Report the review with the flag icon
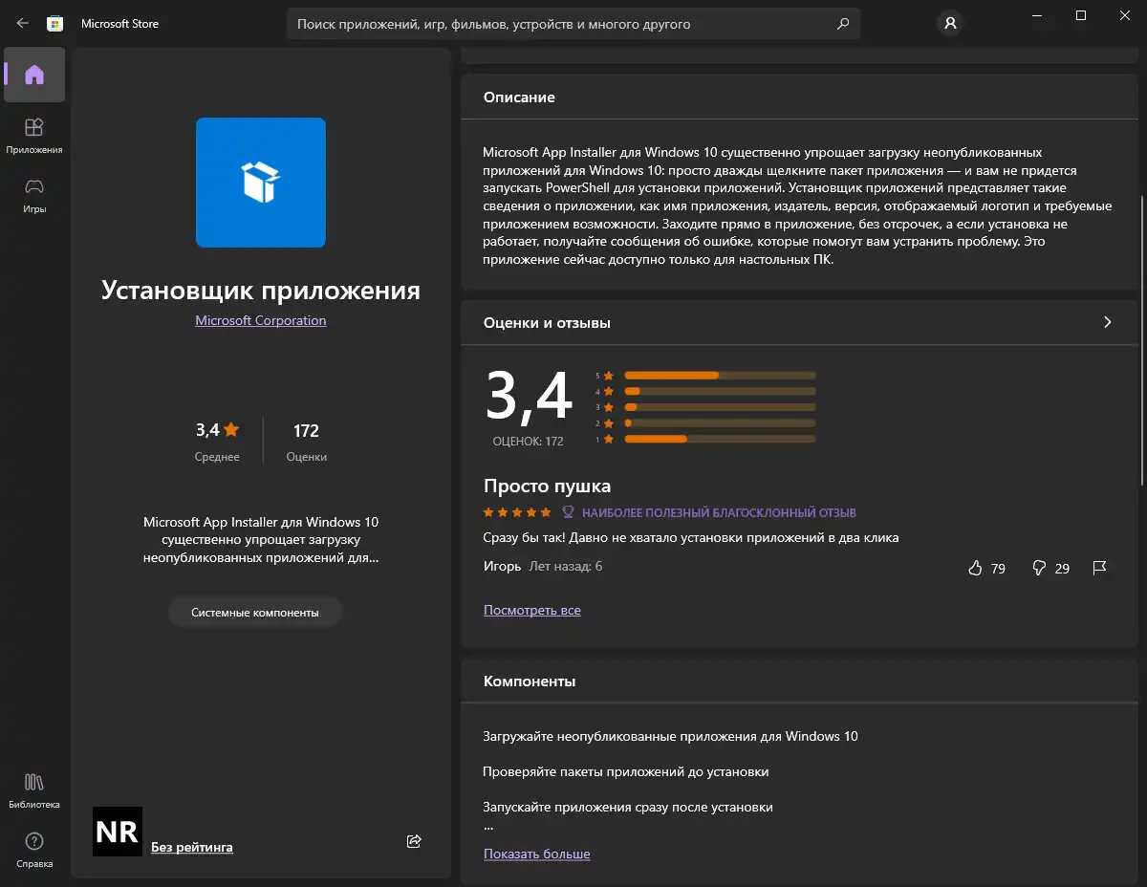The width and height of the screenshot is (1147, 887). [x=1099, y=568]
